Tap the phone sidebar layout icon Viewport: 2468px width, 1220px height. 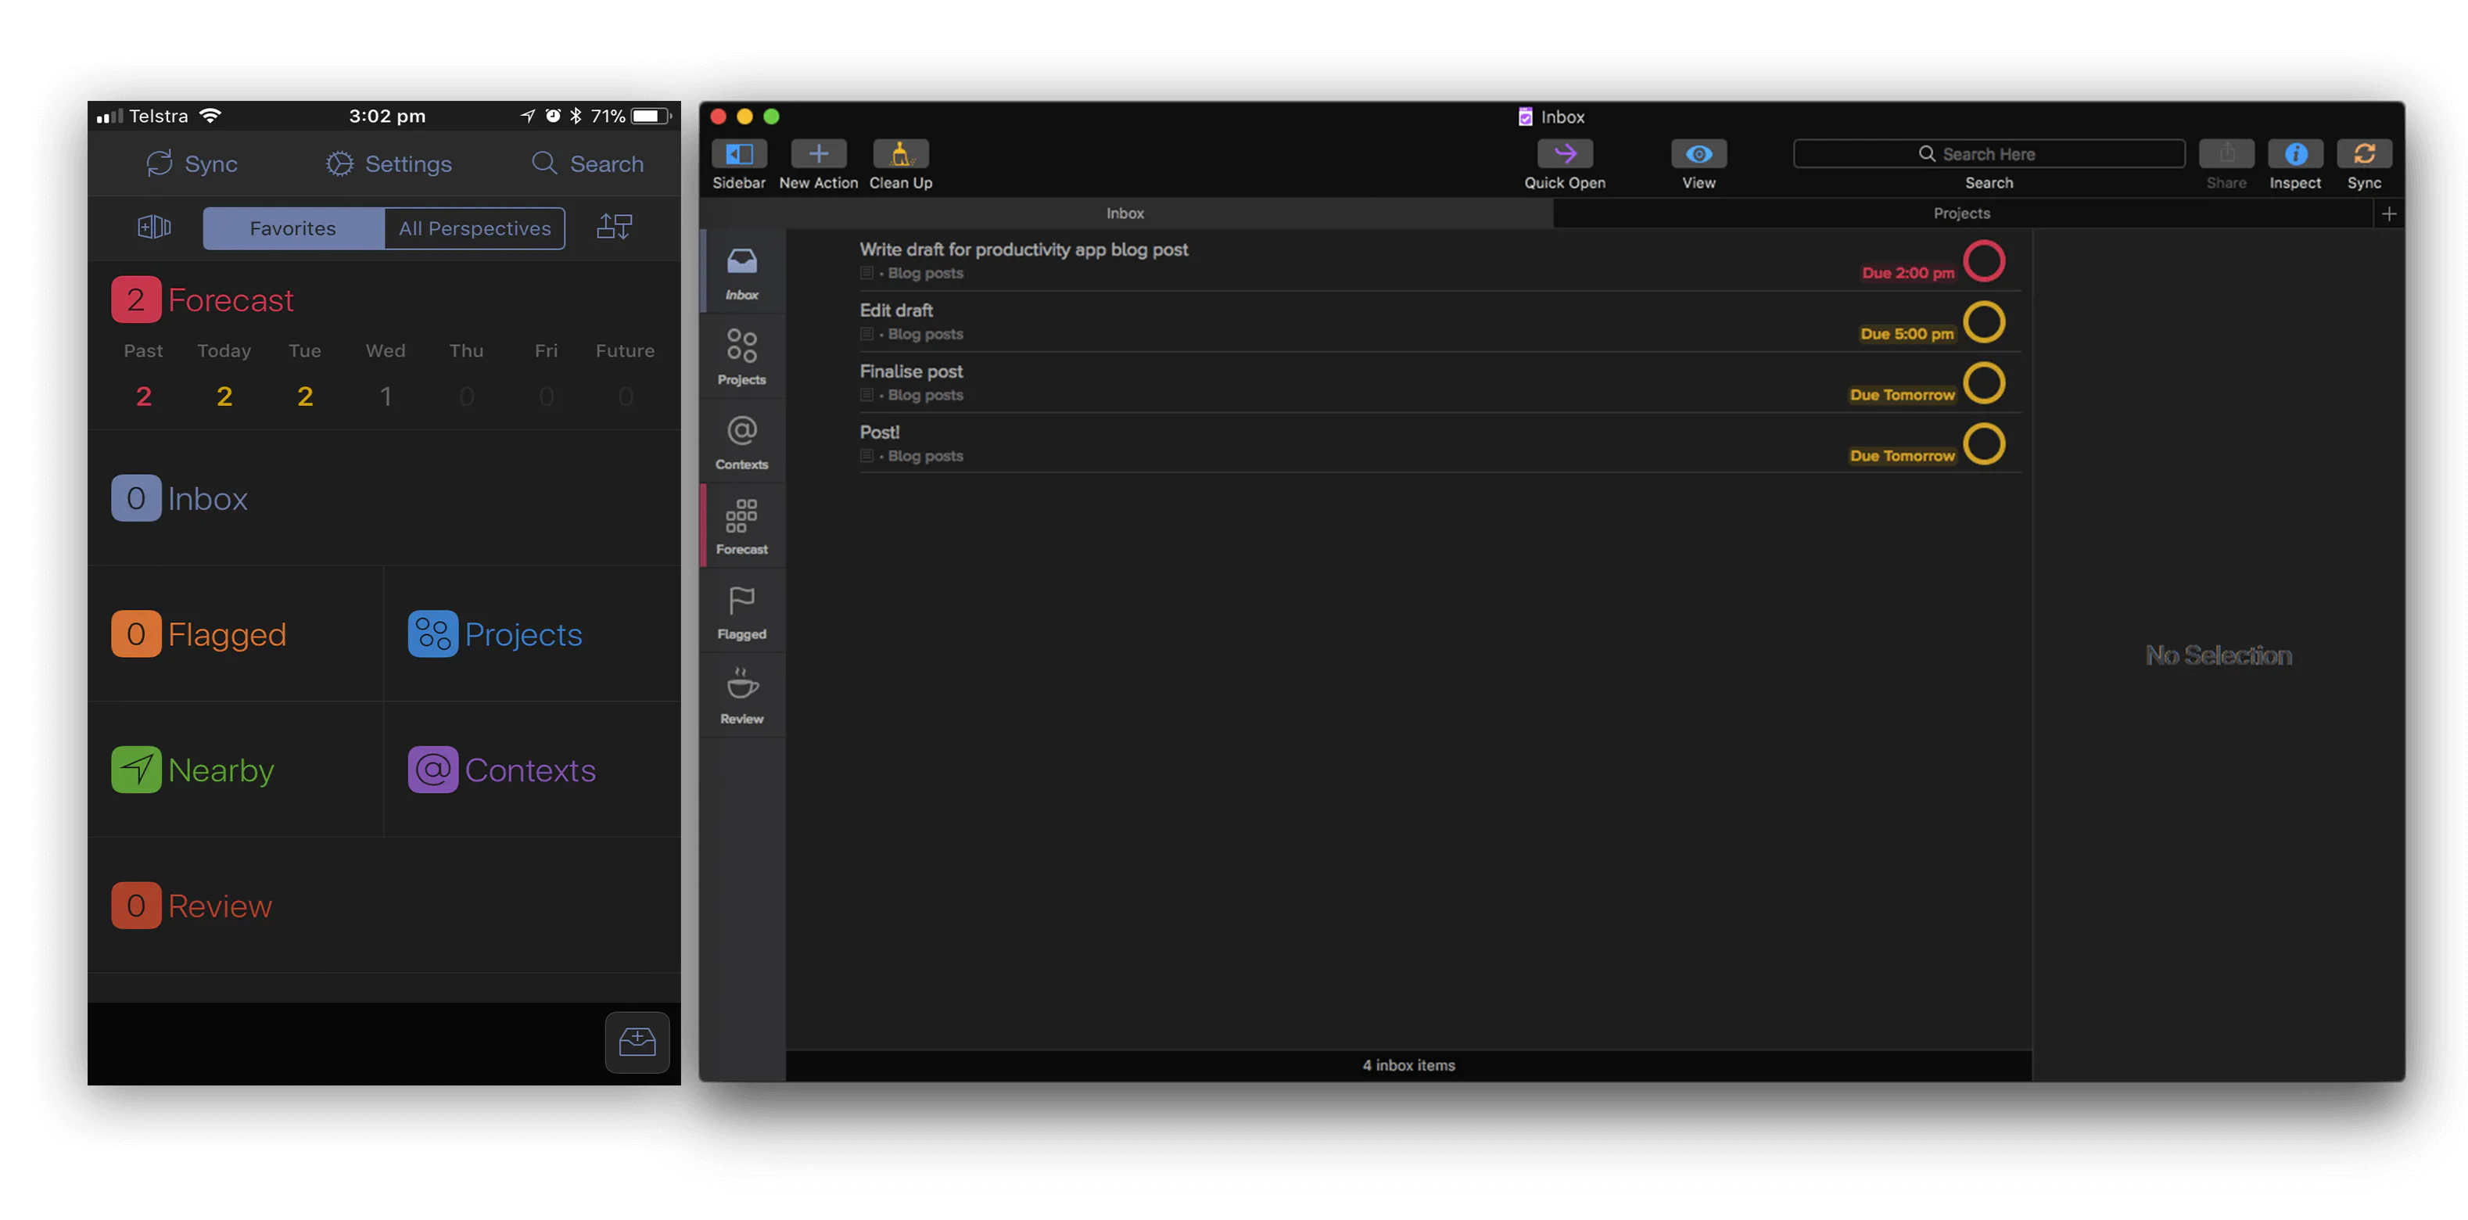[154, 227]
